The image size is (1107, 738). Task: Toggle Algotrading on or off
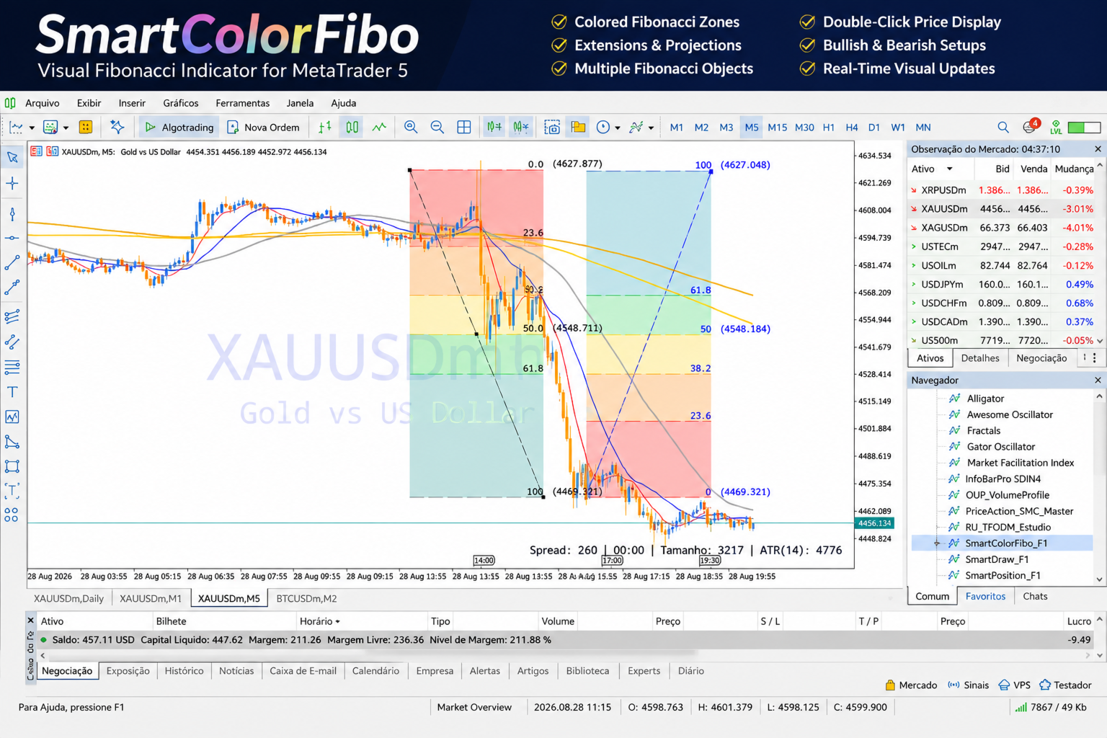[x=180, y=128]
